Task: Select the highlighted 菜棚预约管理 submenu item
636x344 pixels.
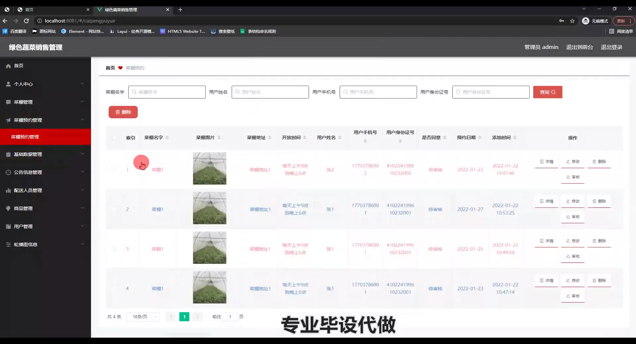Action: point(45,137)
